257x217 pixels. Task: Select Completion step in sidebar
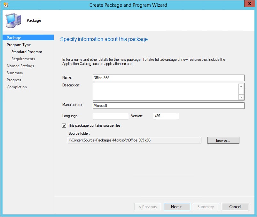pos(17,87)
